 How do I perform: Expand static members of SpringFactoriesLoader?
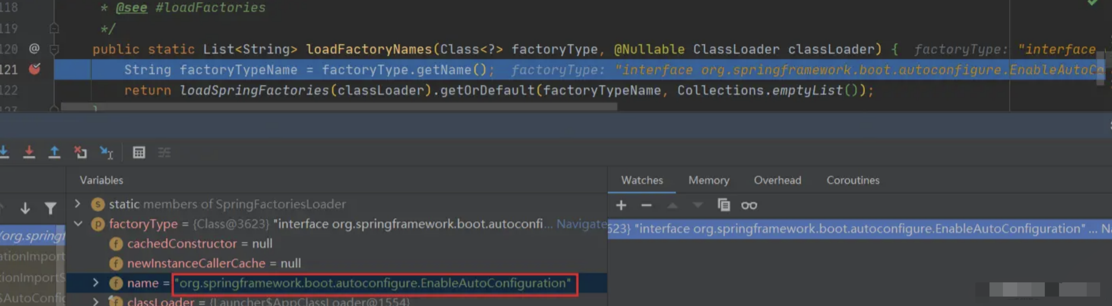pyautogui.click(x=78, y=203)
